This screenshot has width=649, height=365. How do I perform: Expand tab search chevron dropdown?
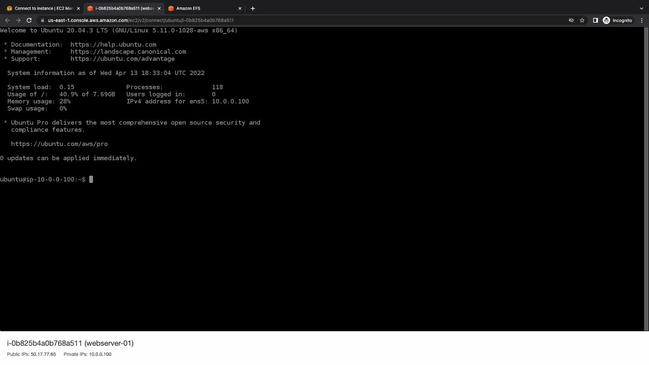(x=641, y=8)
